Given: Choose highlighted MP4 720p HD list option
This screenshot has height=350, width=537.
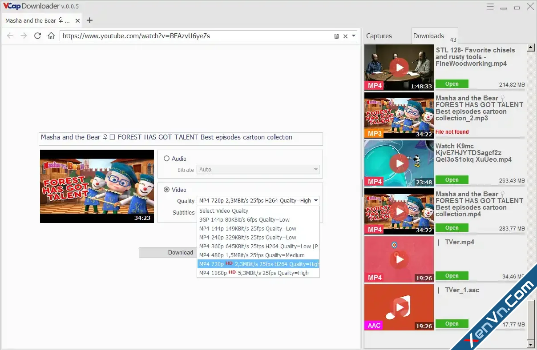Looking at the screenshot, I should point(258,264).
